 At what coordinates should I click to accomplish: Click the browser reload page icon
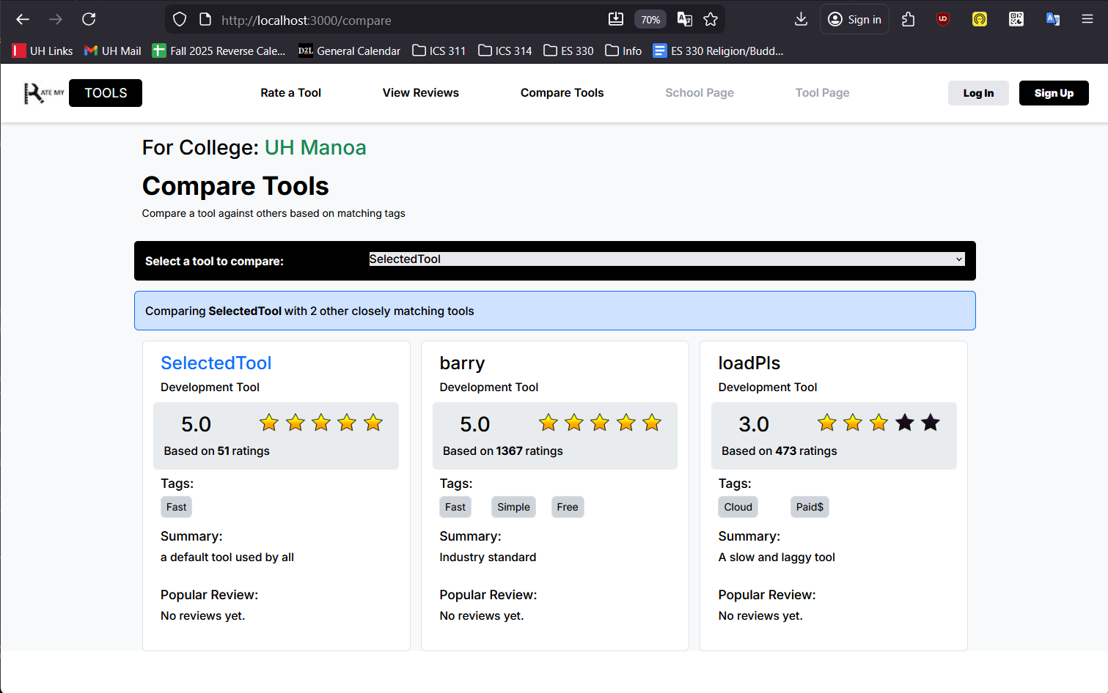89,20
